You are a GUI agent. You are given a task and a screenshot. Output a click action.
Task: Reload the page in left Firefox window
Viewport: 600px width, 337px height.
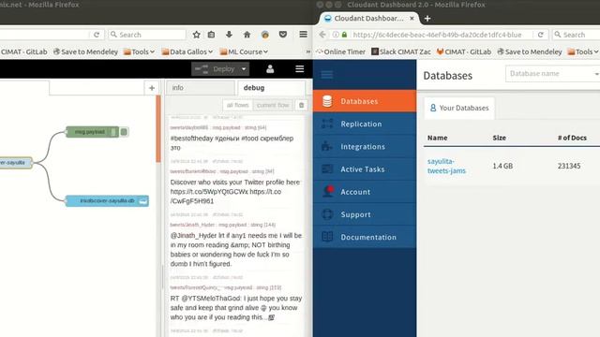pyautogui.click(x=97, y=35)
